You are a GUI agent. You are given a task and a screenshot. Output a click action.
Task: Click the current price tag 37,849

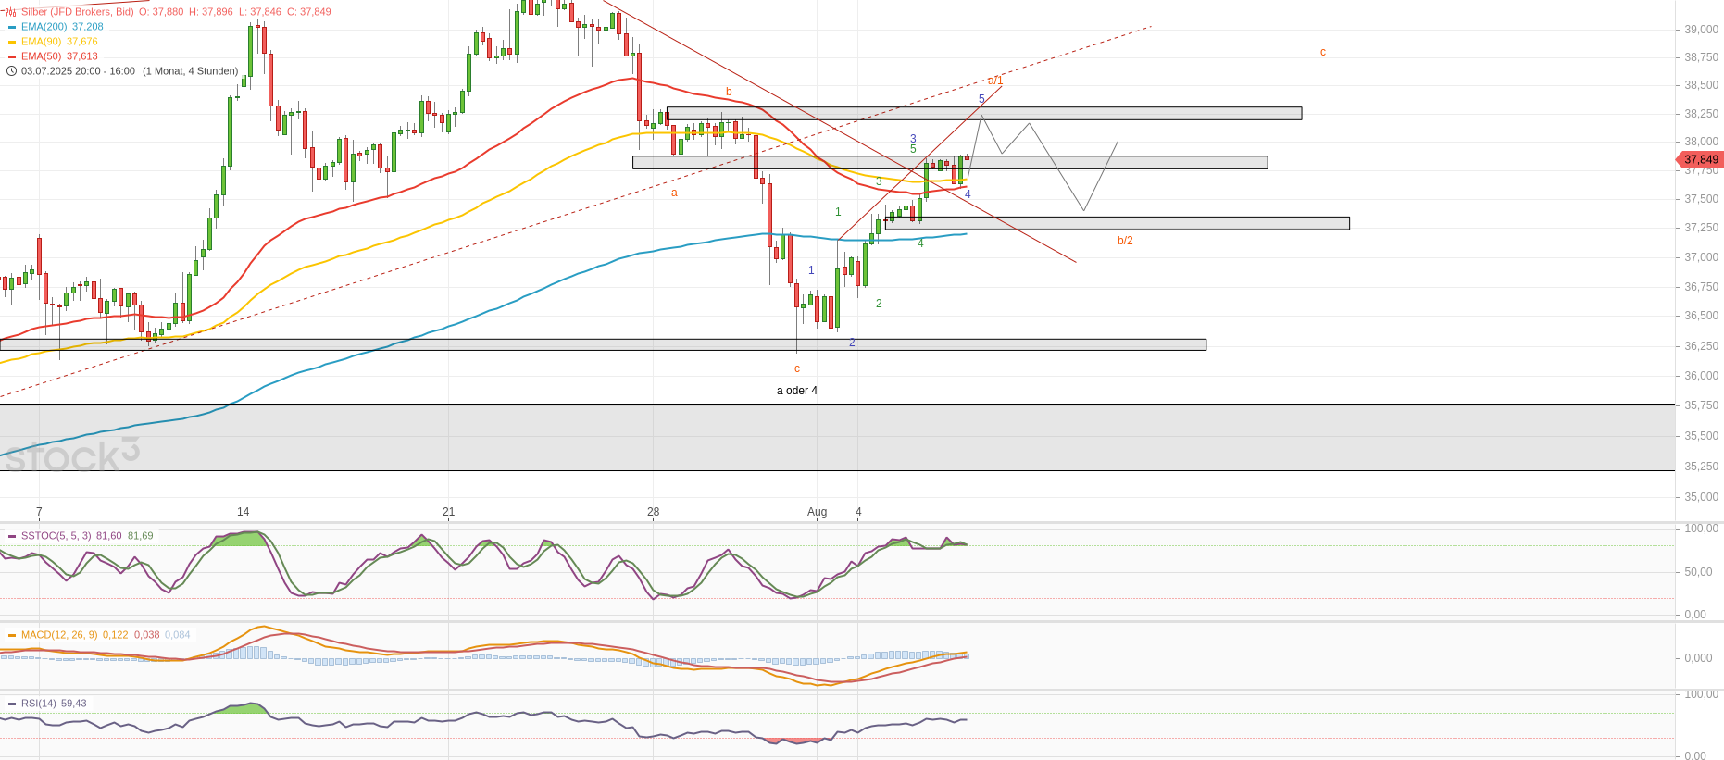tap(1700, 160)
